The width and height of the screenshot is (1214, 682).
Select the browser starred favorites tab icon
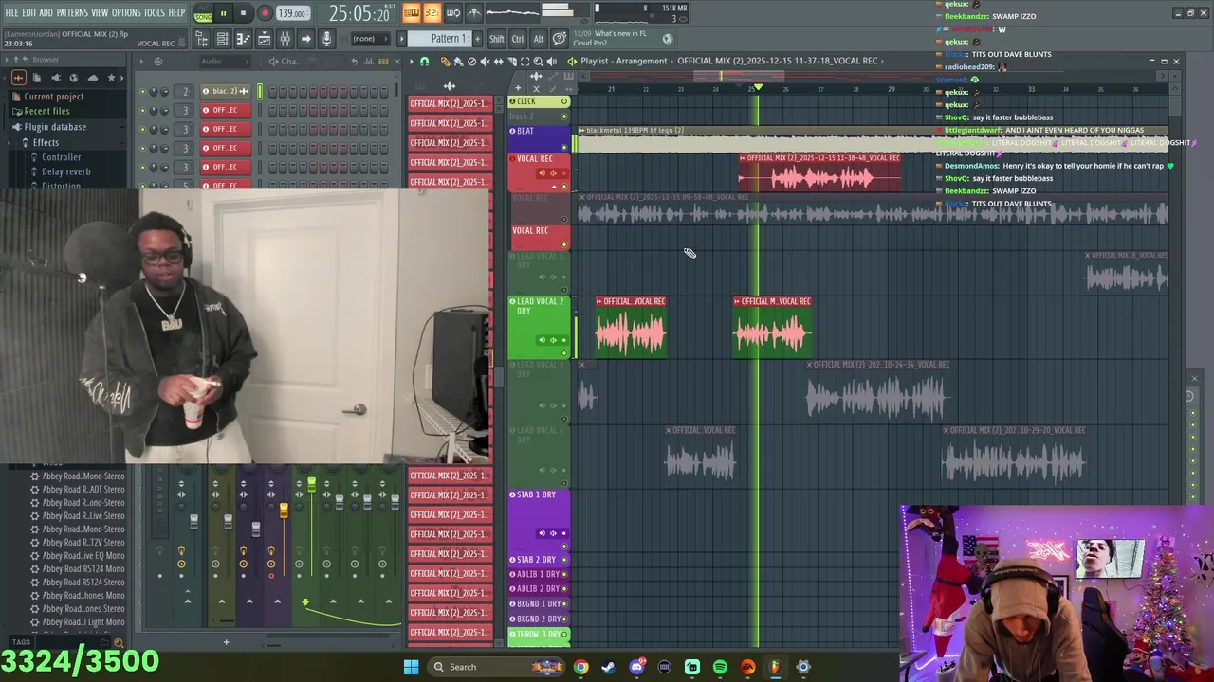[111, 78]
